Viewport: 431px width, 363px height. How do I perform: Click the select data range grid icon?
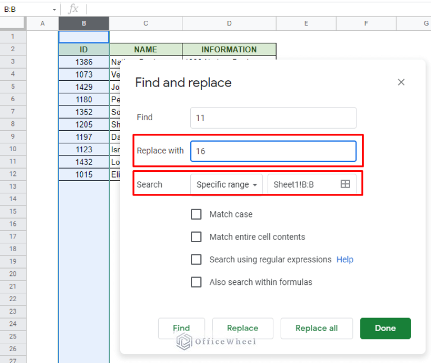345,184
